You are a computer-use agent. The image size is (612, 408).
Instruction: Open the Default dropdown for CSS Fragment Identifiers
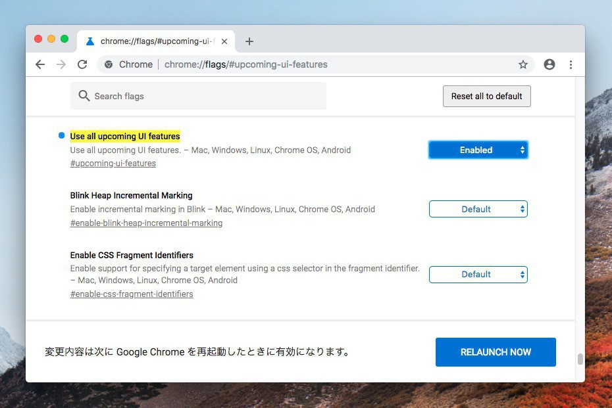pyautogui.click(x=478, y=275)
